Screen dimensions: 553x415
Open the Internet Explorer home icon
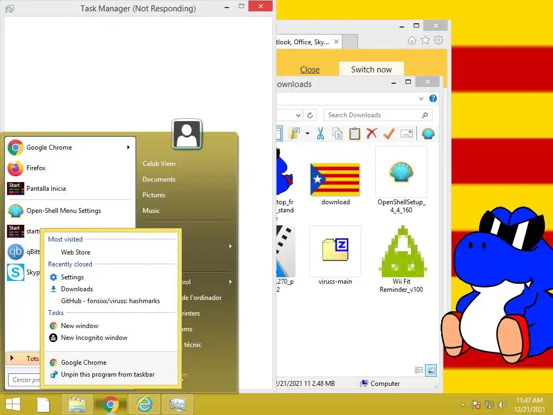[x=412, y=40]
